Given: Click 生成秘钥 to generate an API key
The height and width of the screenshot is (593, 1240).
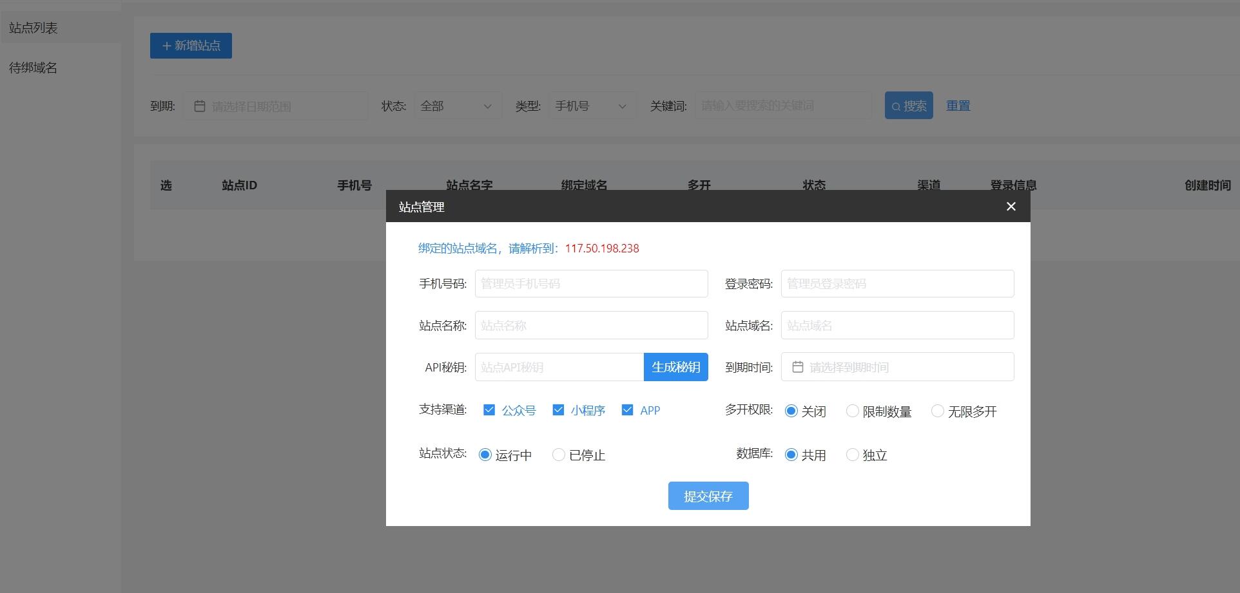Looking at the screenshot, I should pyautogui.click(x=675, y=366).
